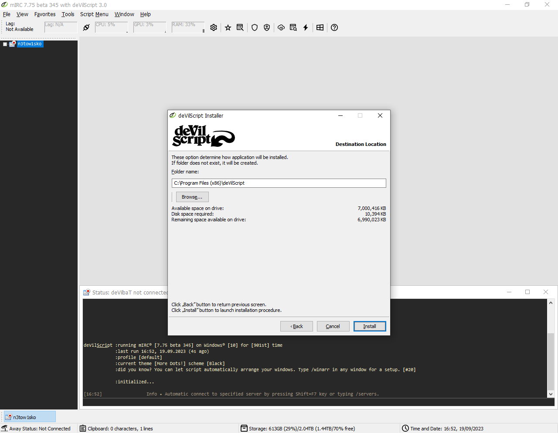The width and height of the screenshot is (558, 433).
Task: Click the Status window scrollbar down arrow
Action: [x=551, y=394]
